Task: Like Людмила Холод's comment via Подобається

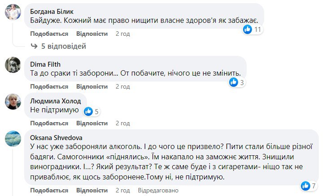Action: 49,123
